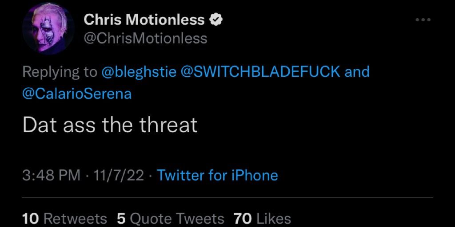This screenshot has height=227, width=455.
Task: Visit the @ChrisMotionless handle
Action: [145, 39]
